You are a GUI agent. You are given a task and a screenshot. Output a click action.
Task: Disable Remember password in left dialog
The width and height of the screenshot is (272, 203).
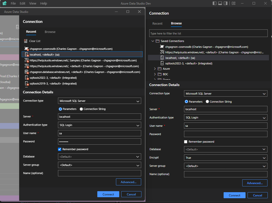coord(59,149)
